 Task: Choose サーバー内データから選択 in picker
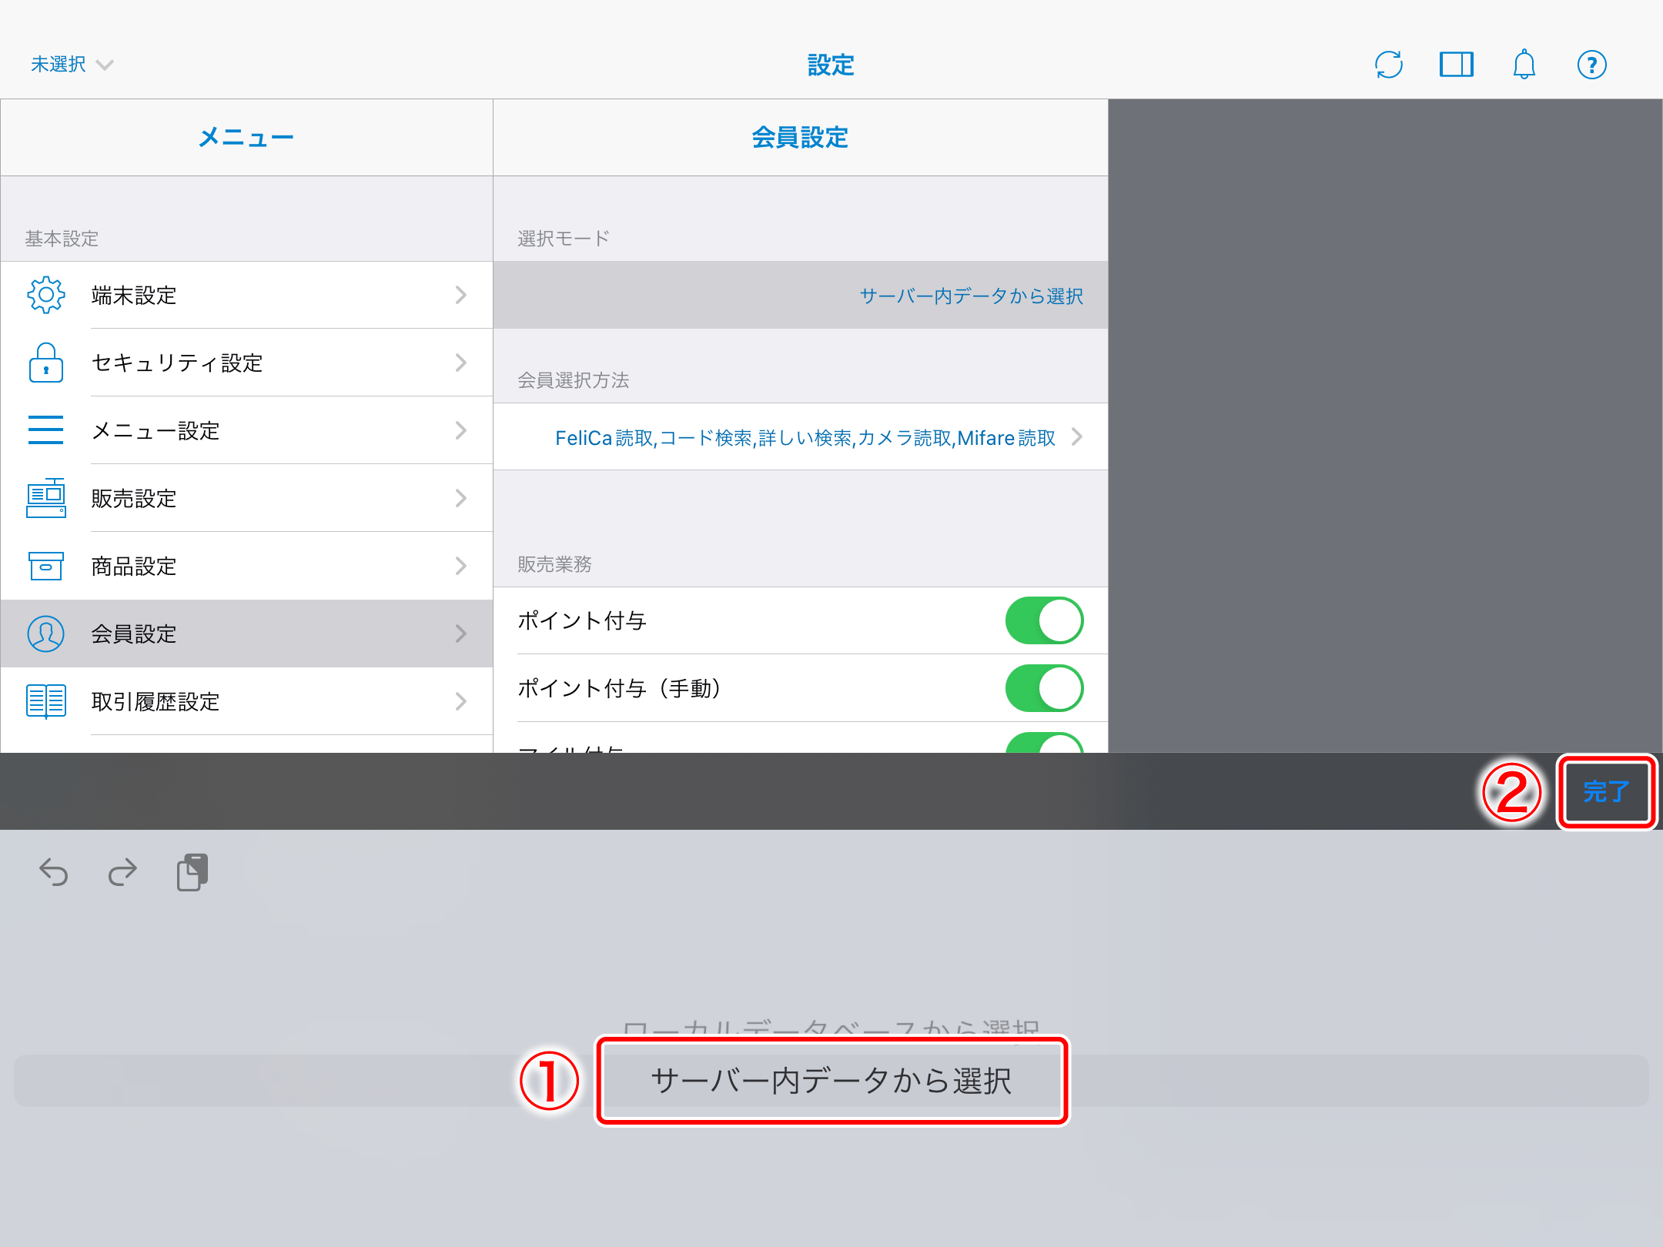(831, 1081)
